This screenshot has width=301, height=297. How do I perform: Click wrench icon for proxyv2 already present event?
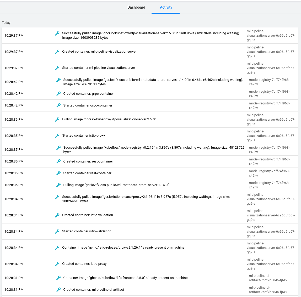[x=57, y=248]
